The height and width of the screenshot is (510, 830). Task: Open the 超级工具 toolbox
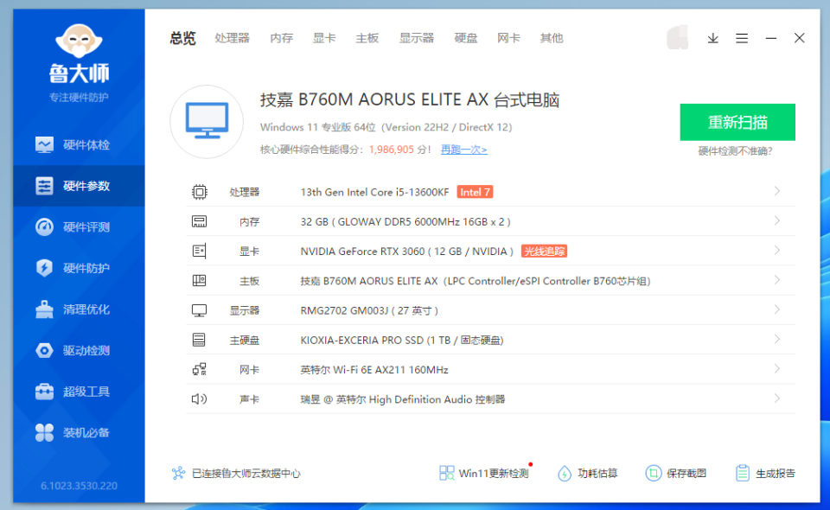click(x=79, y=391)
